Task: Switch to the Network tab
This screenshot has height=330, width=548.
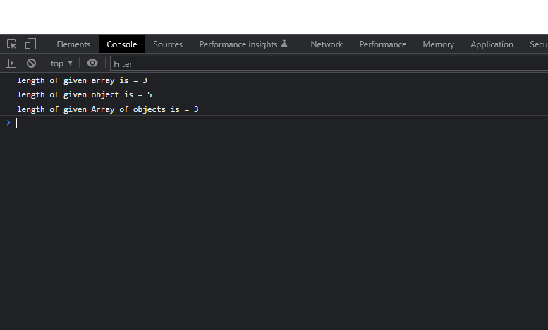Action: [x=327, y=44]
